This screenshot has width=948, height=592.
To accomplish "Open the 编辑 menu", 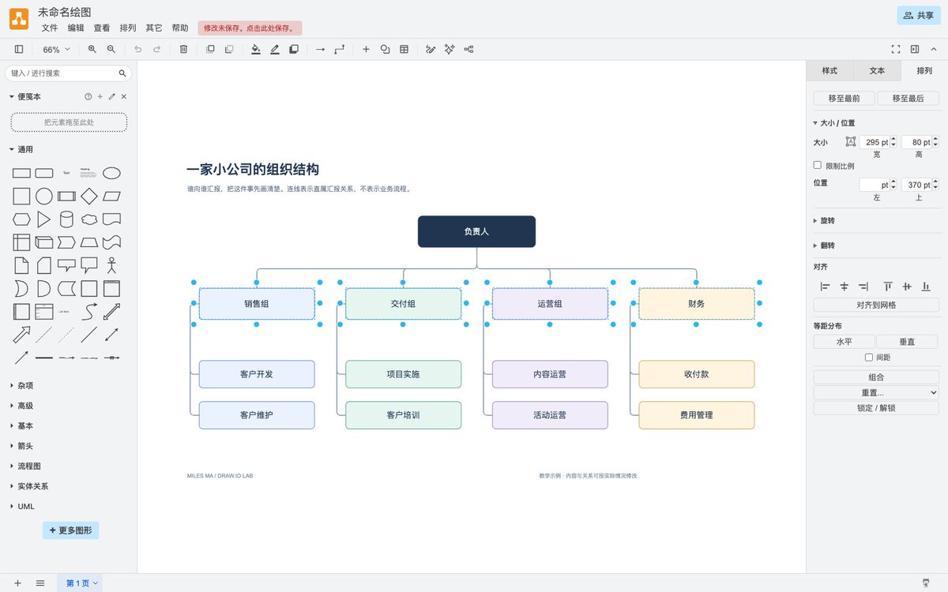I will [x=76, y=28].
